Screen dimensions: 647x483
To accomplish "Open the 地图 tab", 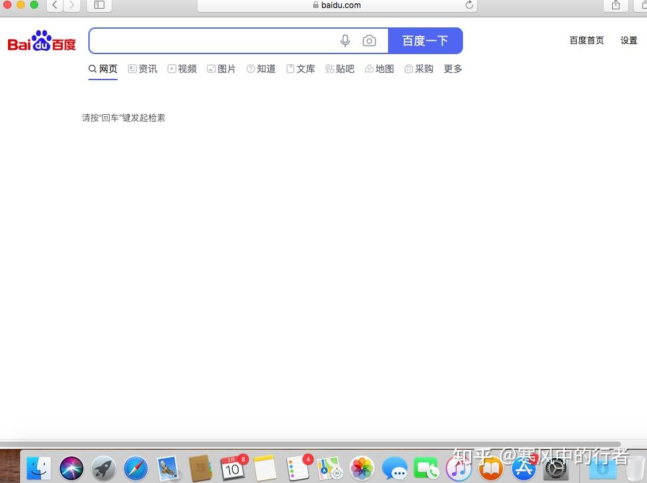I will coord(379,69).
